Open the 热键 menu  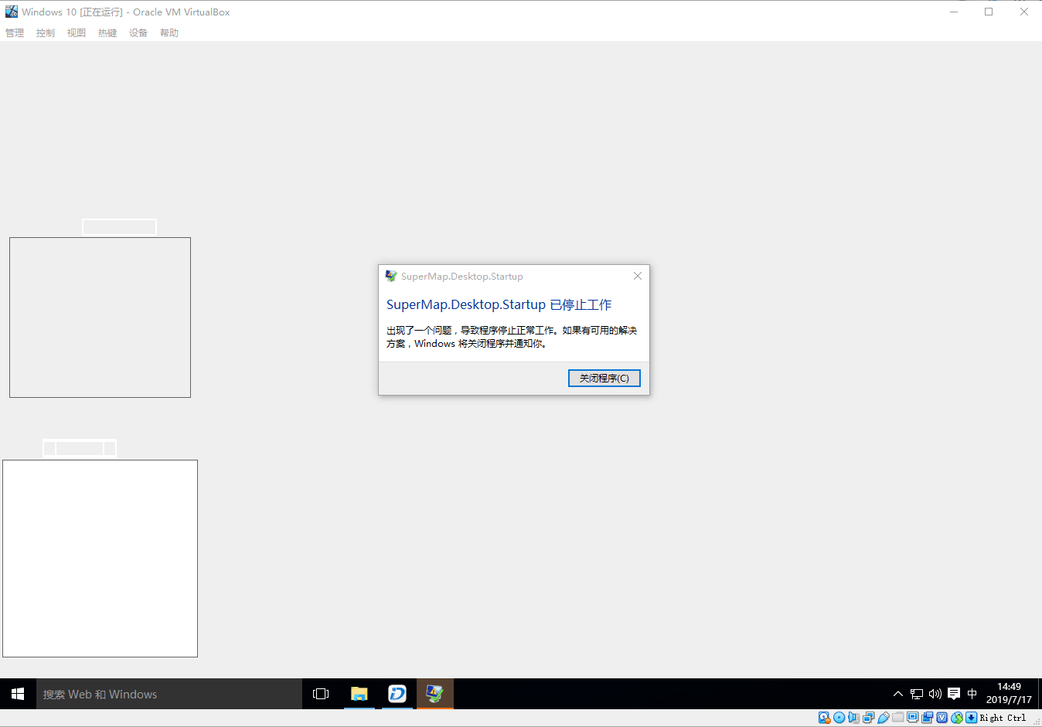pos(107,33)
